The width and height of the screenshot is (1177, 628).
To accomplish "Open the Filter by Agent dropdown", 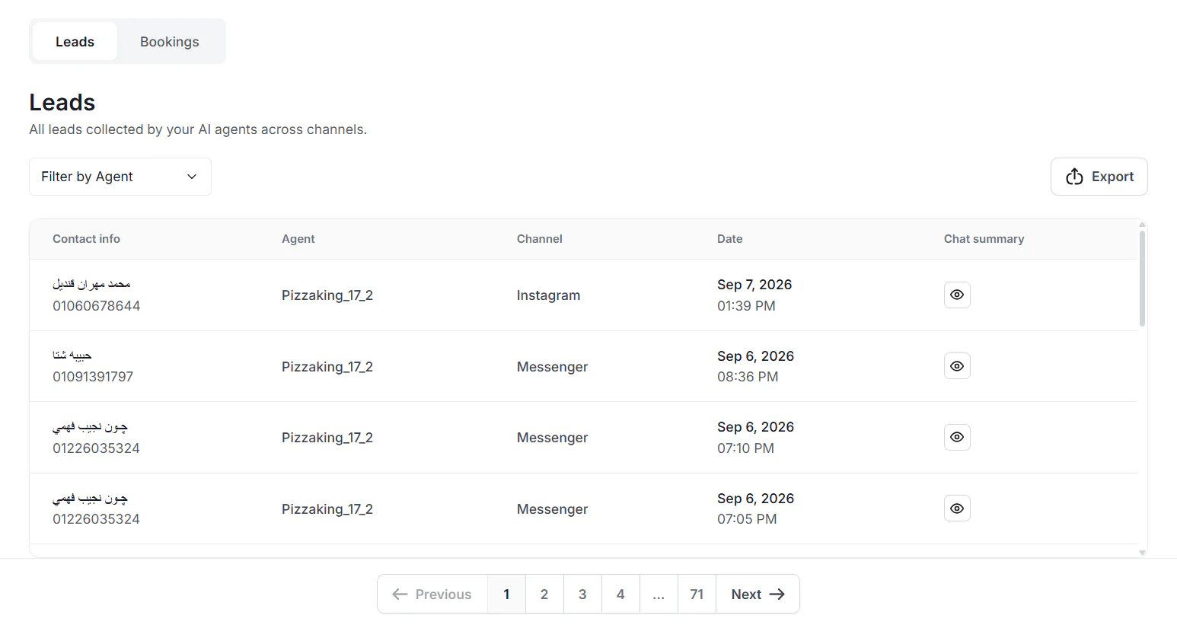I will coord(120,177).
